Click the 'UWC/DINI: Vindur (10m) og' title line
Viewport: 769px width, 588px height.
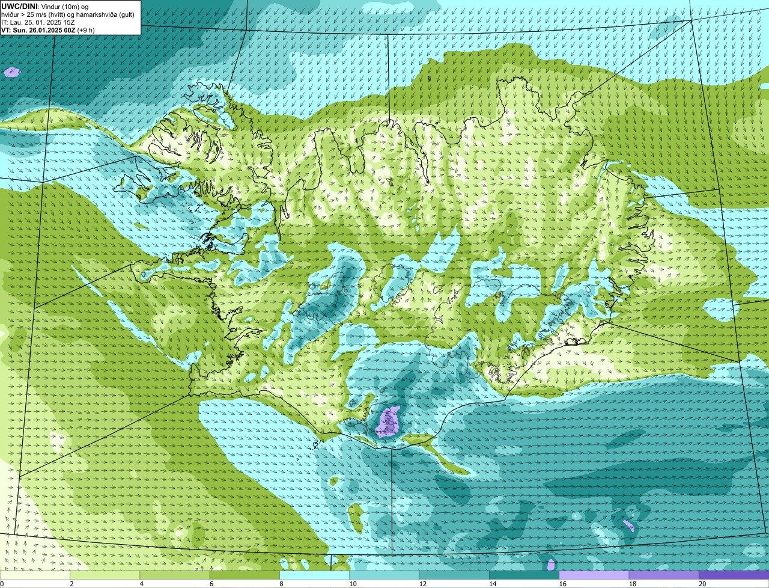coord(45,6)
